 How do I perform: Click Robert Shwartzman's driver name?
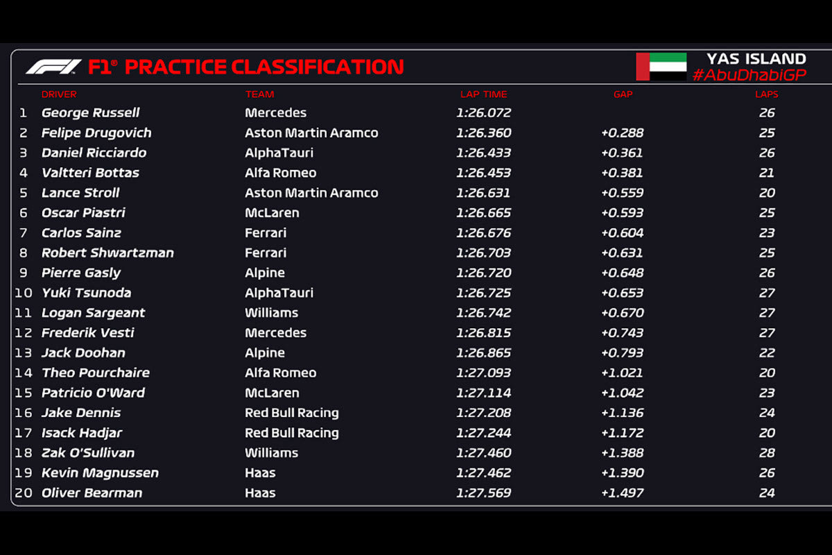(107, 253)
